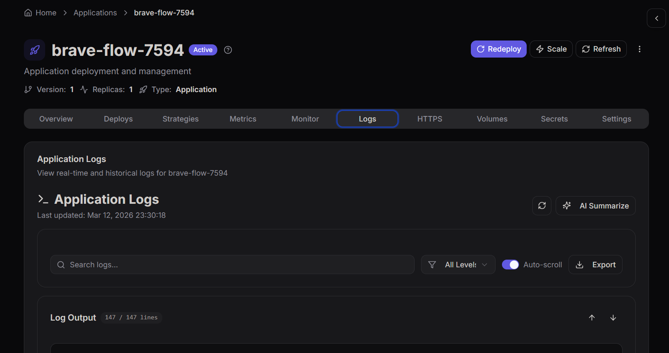Click the AI Summarize button

pyautogui.click(x=595, y=205)
